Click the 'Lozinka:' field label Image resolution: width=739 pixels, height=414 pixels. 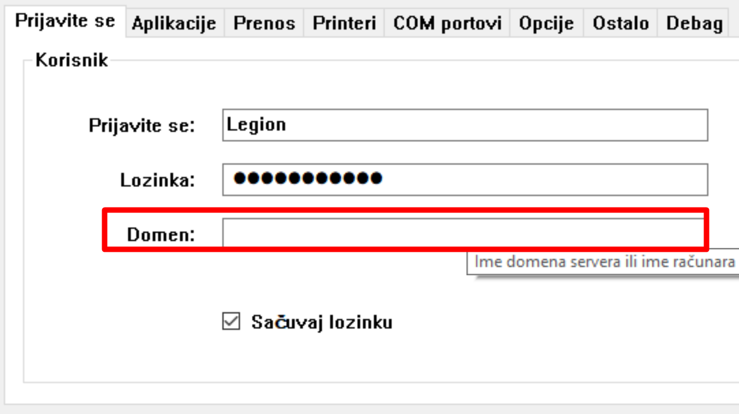point(157,180)
